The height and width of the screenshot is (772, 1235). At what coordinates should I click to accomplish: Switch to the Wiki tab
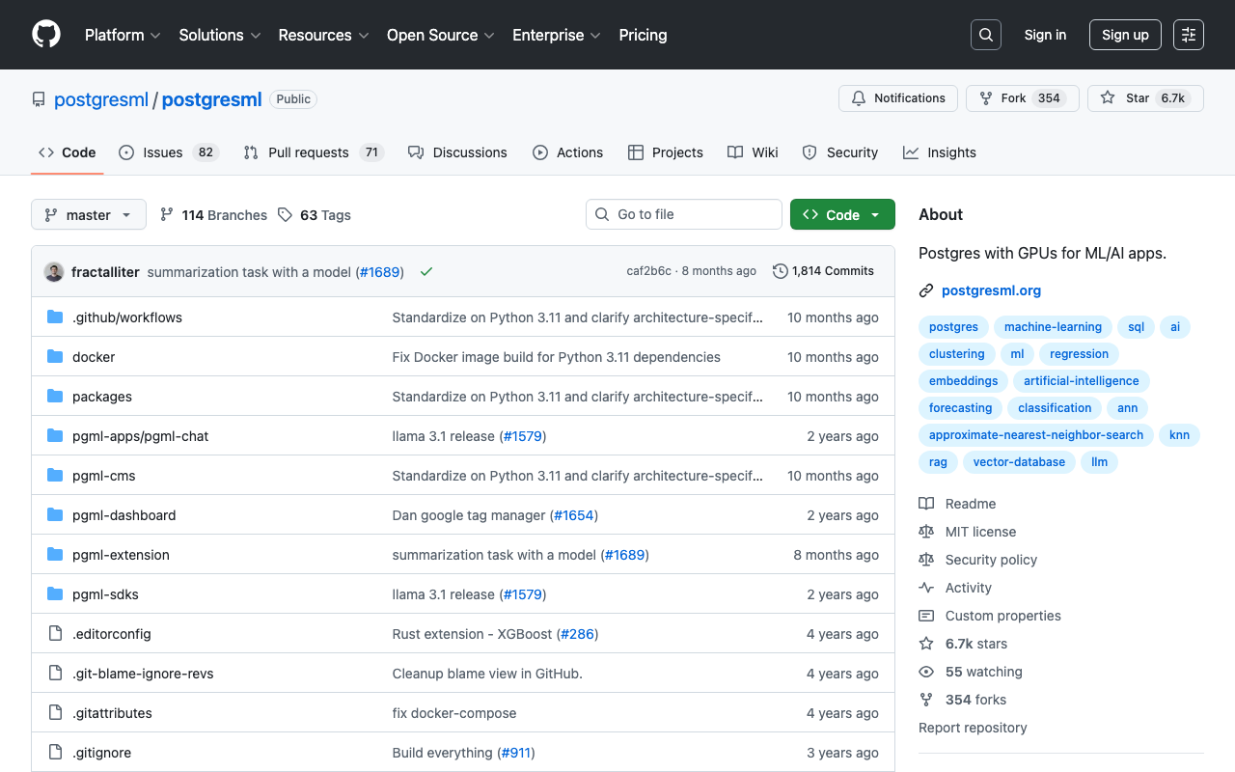tap(753, 152)
